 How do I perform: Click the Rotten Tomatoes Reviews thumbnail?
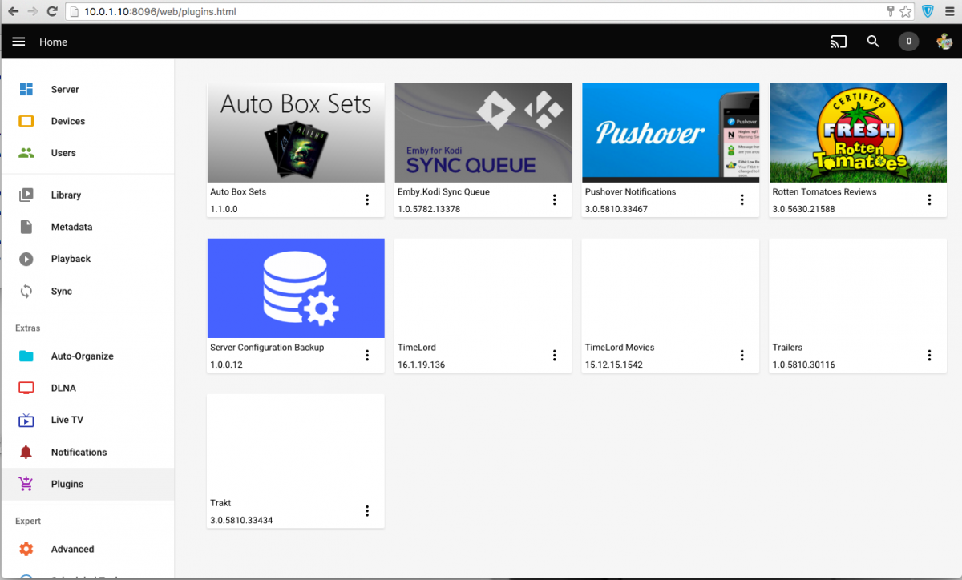858,133
